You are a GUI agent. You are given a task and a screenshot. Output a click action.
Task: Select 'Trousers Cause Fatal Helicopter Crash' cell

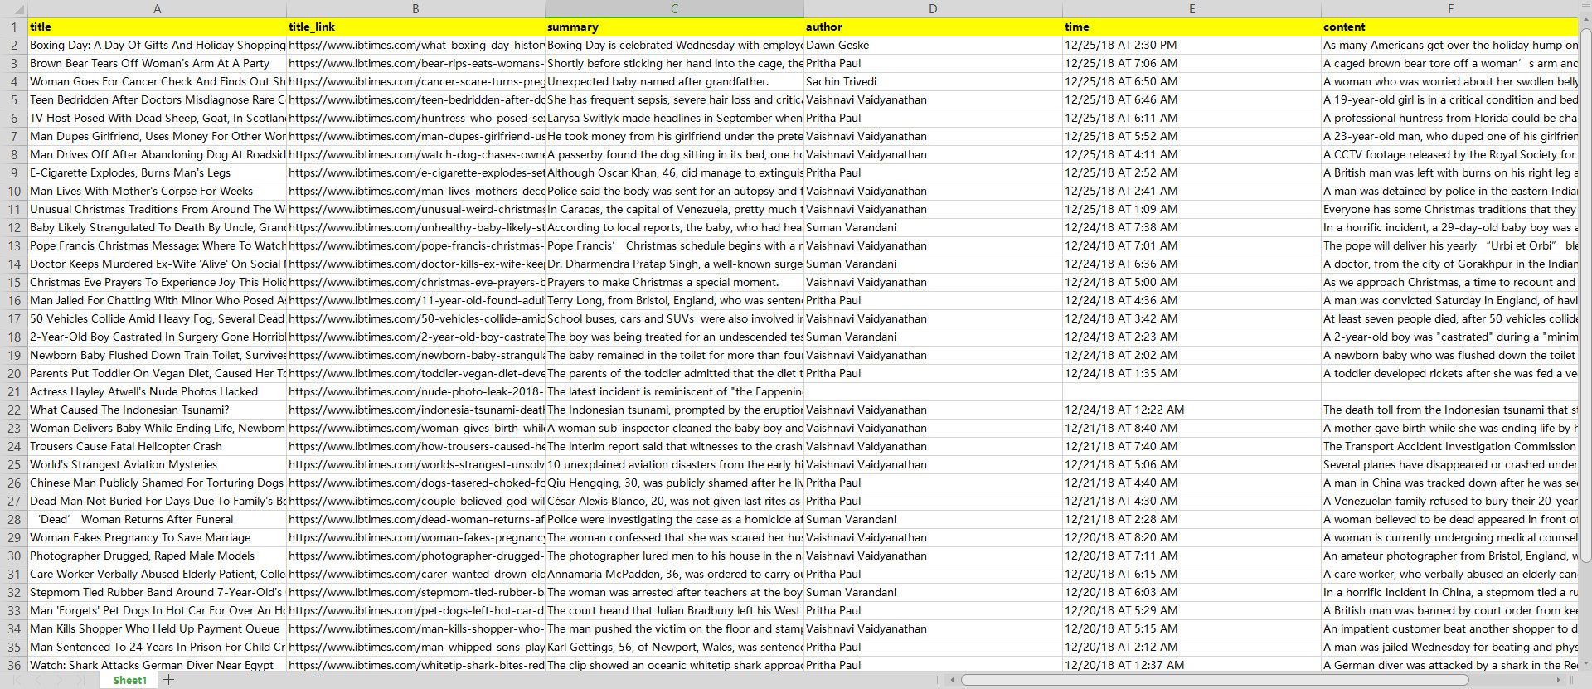coord(157,446)
